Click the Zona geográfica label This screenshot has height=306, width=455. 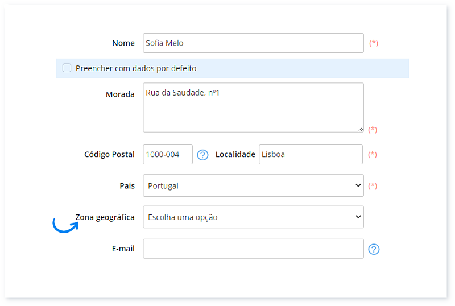click(x=105, y=217)
